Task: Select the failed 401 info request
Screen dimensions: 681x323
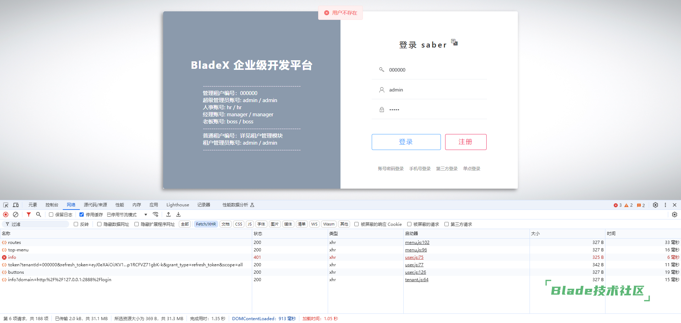Action: (x=12, y=257)
